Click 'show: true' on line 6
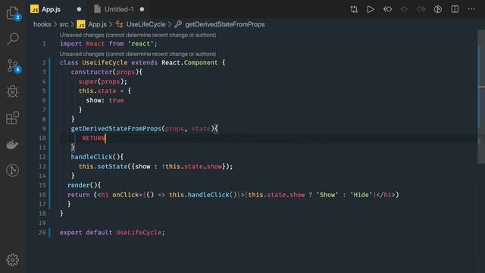This screenshot has height=273, width=485. click(x=105, y=100)
